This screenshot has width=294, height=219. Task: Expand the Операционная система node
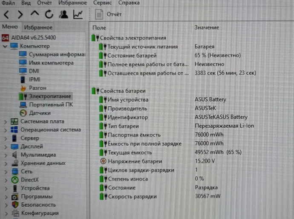6,130
